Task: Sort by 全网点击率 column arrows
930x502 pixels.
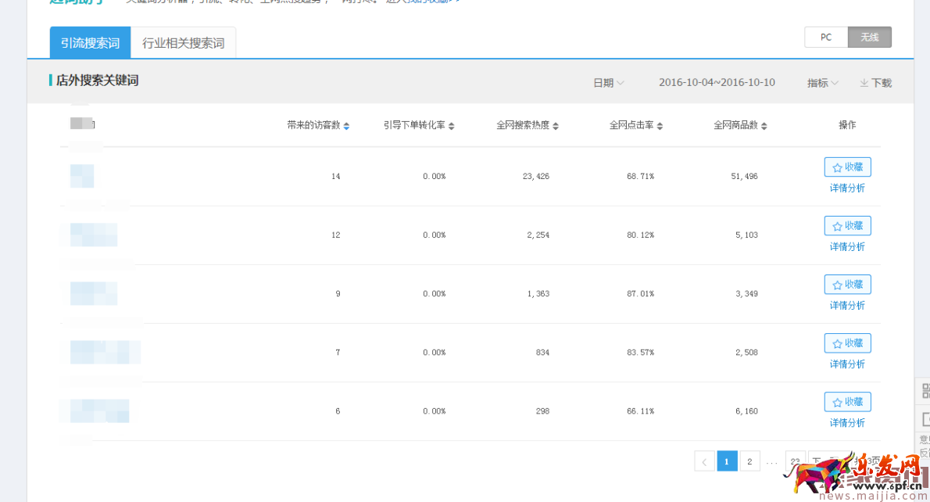Action: click(x=660, y=126)
